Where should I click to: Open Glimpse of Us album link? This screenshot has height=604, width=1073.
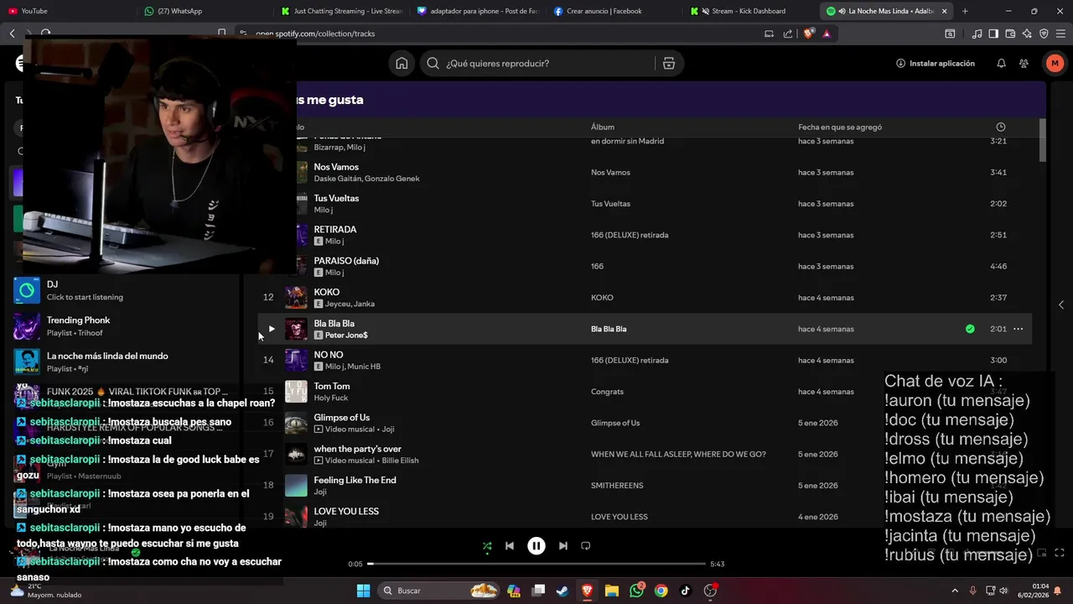click(x=615, y=423)
